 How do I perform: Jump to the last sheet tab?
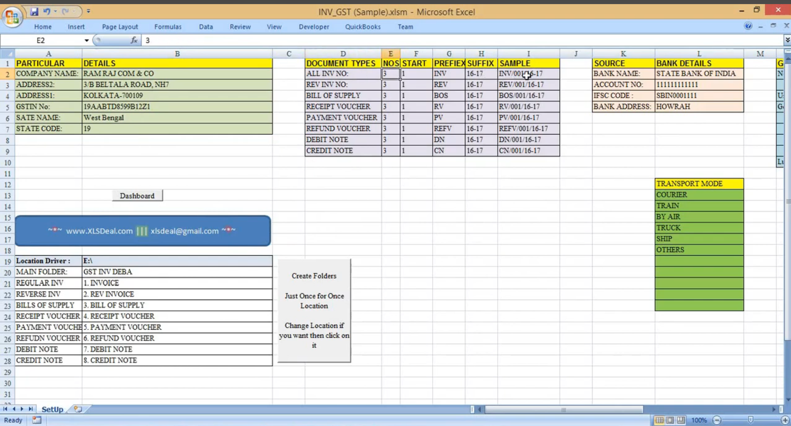click(31, 409)
